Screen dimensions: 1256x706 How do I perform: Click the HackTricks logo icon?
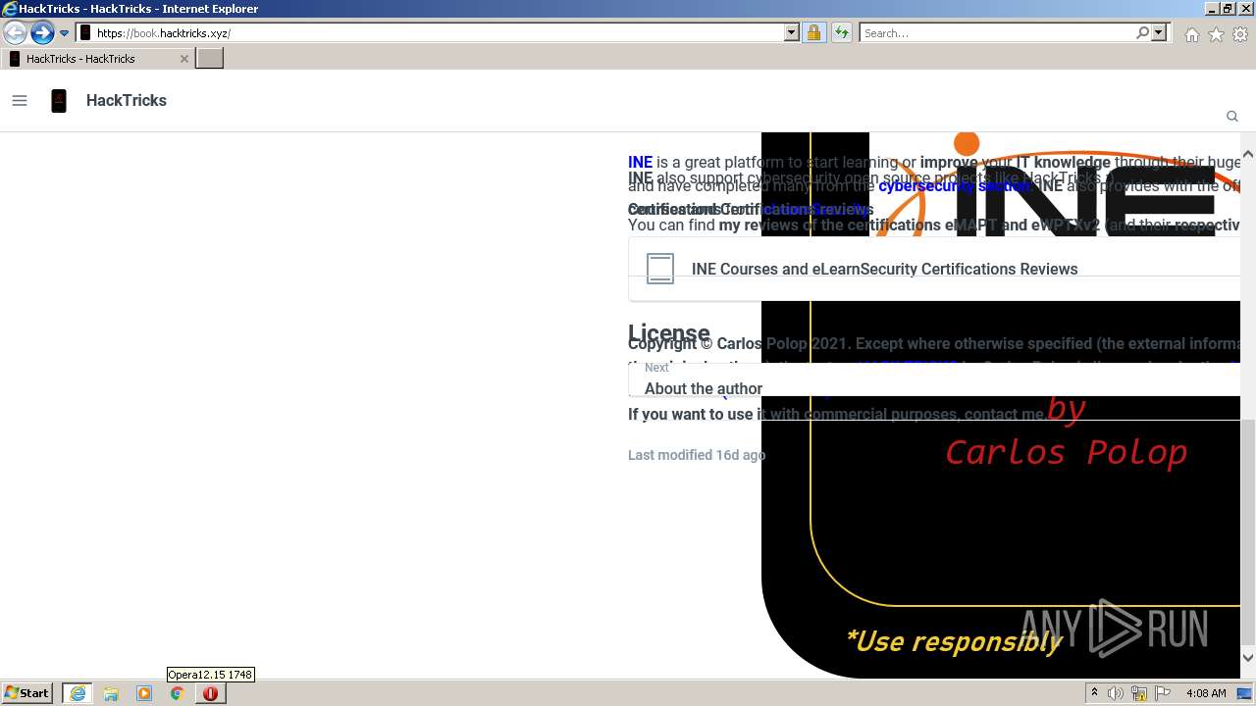(59, 100)
